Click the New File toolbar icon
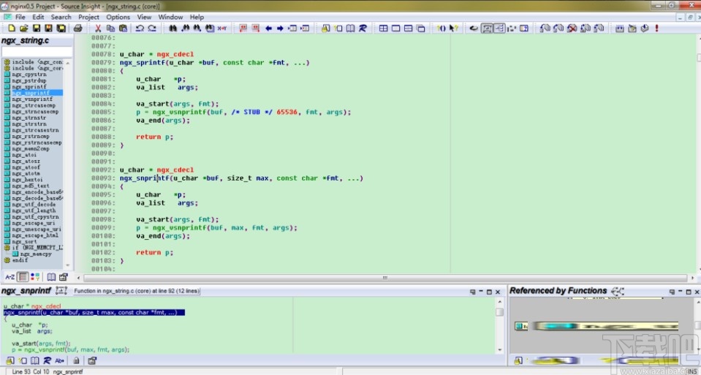 [x=12, y=29]
